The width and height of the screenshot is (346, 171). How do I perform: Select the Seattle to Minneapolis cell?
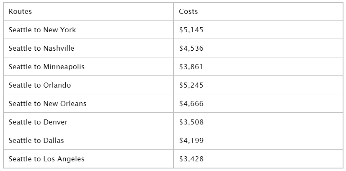[x=88, y=66]
